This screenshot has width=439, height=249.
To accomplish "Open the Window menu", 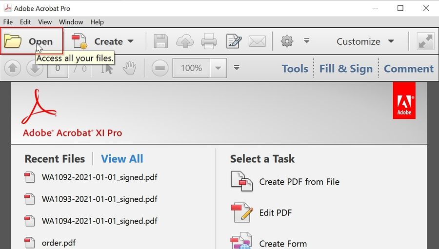I will point(71,22).
